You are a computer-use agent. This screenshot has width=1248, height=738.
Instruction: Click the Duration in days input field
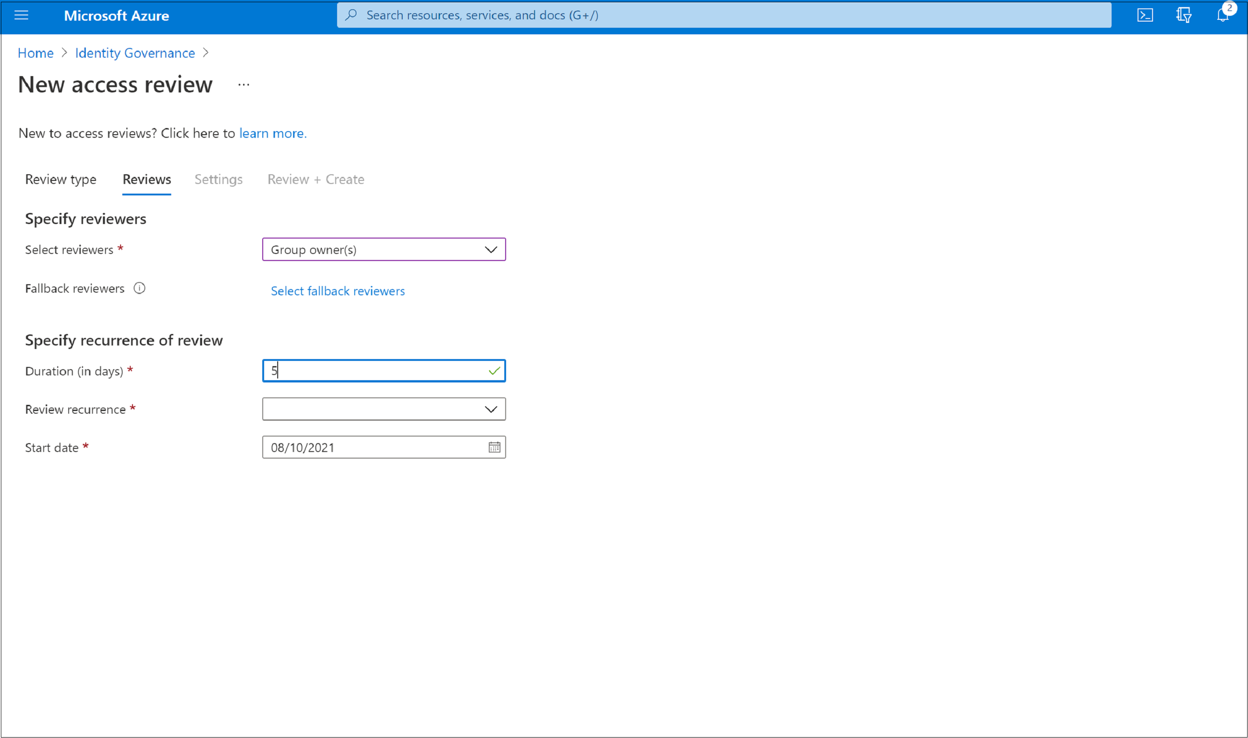coord(384,370)
